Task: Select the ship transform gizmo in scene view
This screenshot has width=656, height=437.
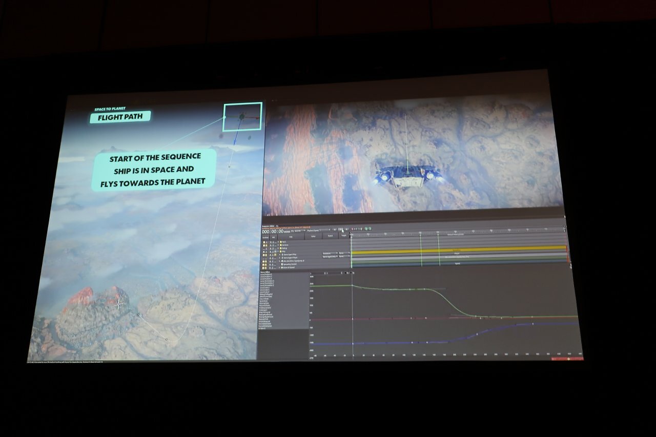Action: coord(242,117)
